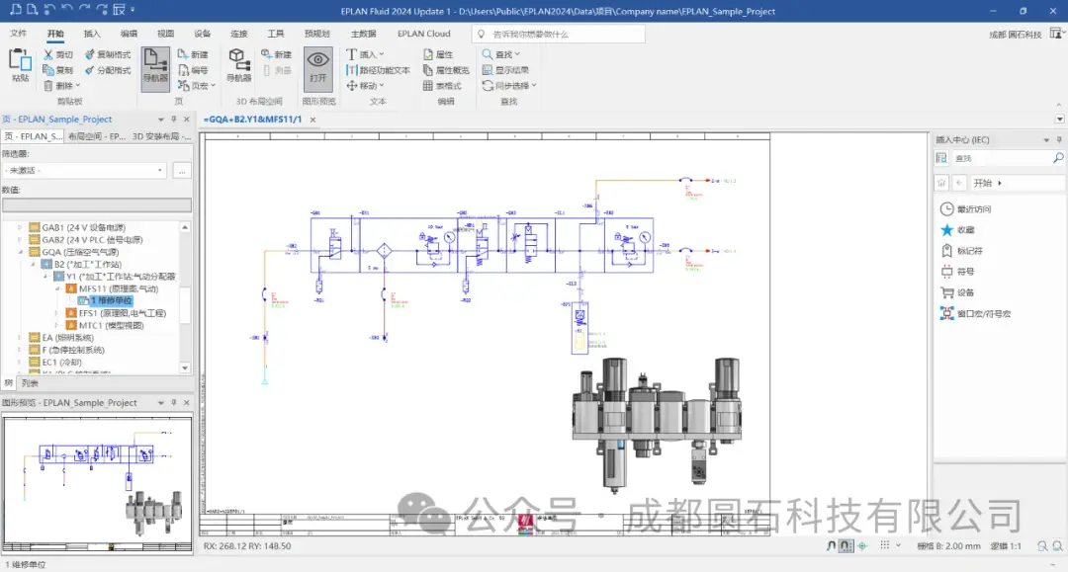Switch to the Insert (插入) ribbon tab
1068x572 pixels.
pos(92,34)
